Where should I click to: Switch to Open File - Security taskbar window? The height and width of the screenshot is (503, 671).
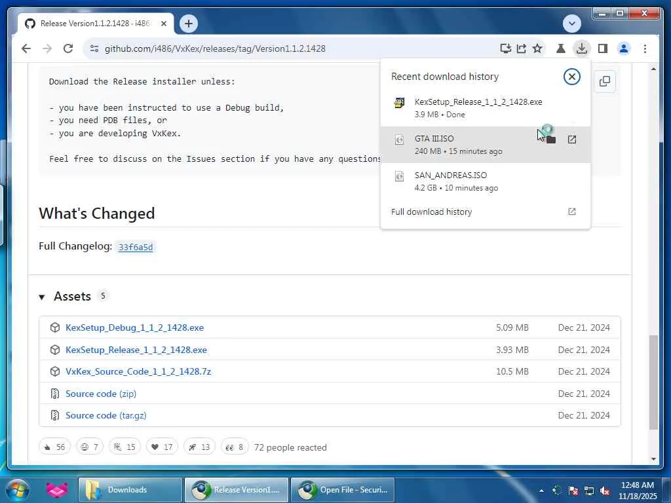point(342,490)
